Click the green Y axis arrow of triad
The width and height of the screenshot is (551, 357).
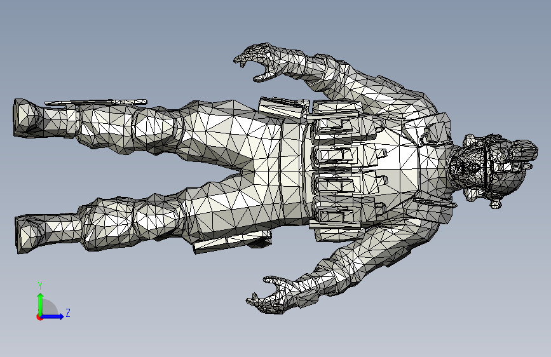41,304
